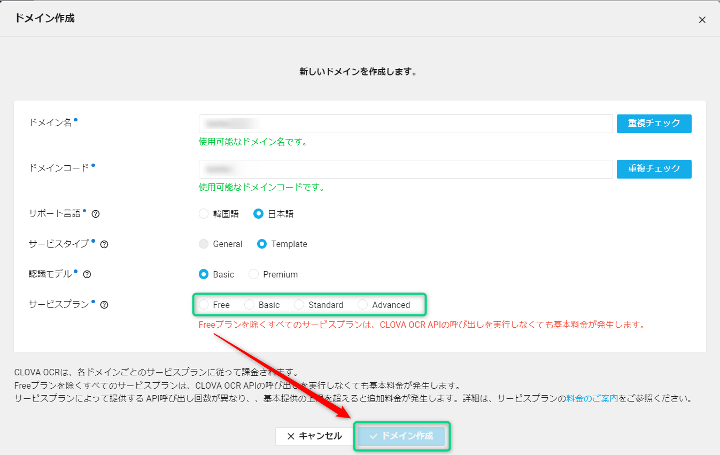Open the 料金のご案内 link
Viewport: 720px width, 455px height.
592,398
